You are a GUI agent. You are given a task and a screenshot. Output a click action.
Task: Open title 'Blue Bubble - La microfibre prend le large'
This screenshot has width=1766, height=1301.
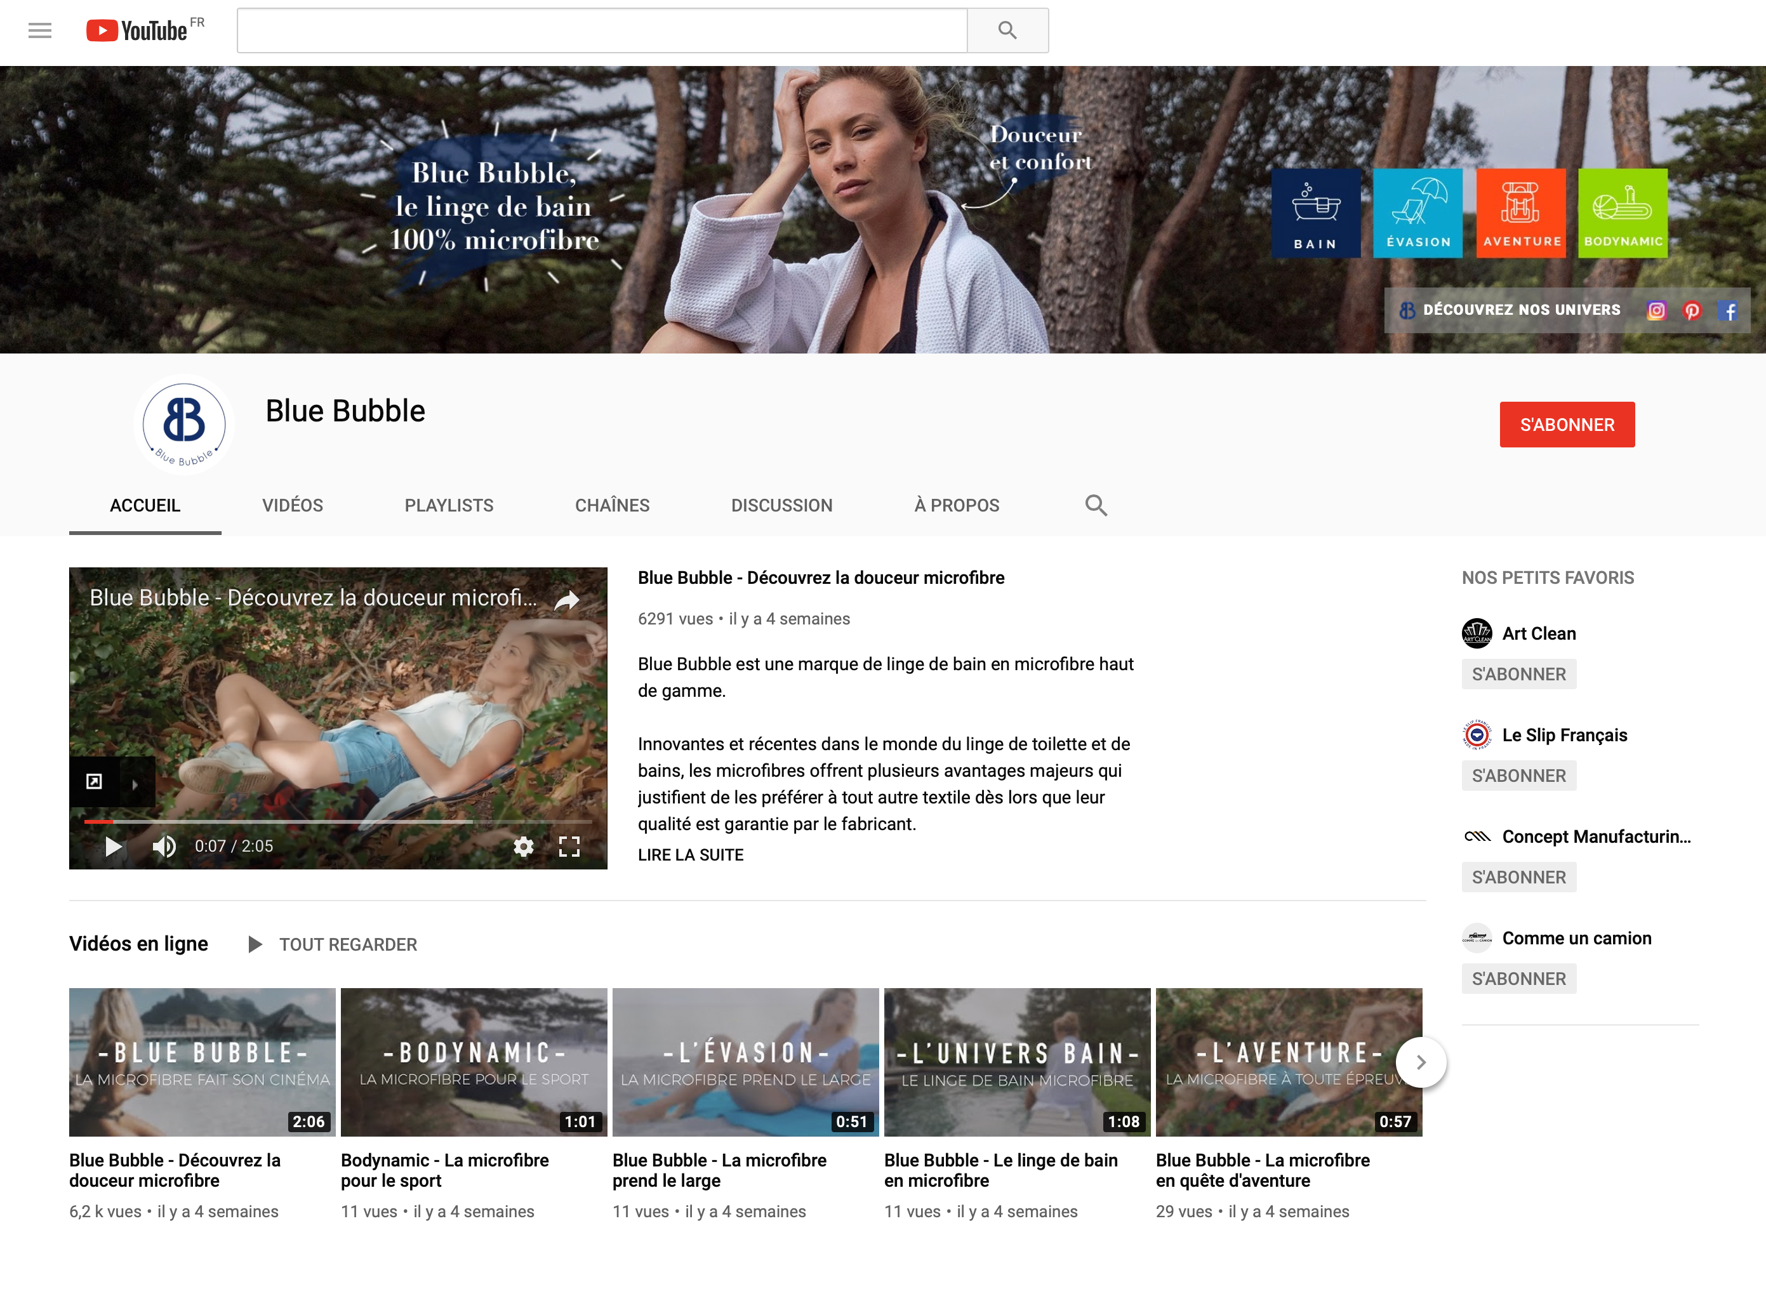pyautogui.click(x=719, y=1170)
